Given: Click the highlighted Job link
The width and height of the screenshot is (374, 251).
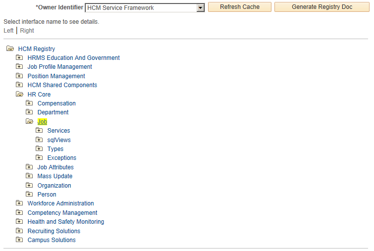Looking at the screenshot, I should point(42,122).
